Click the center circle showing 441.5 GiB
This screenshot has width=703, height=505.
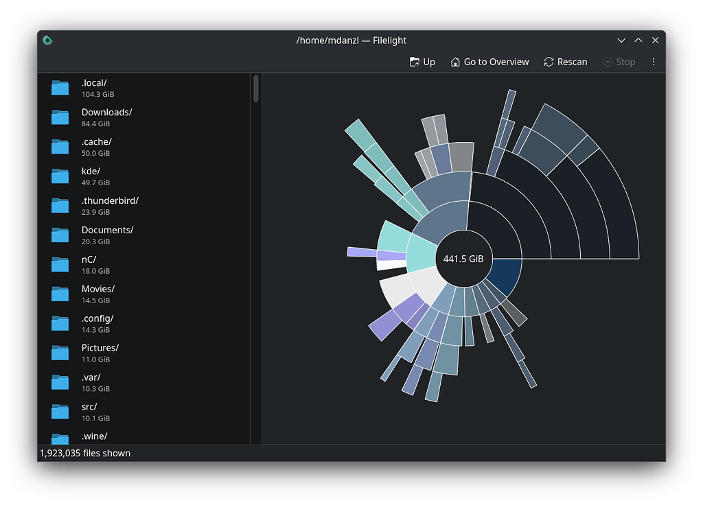(x=464, y=259)
